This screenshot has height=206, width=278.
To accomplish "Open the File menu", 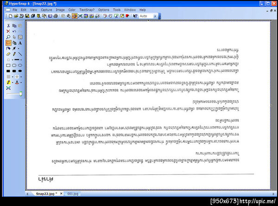I will click(x=15, y=10).
